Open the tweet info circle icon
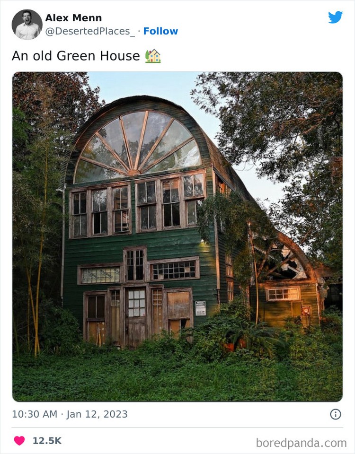The image size is (355, 454). [x=336, y=414]
